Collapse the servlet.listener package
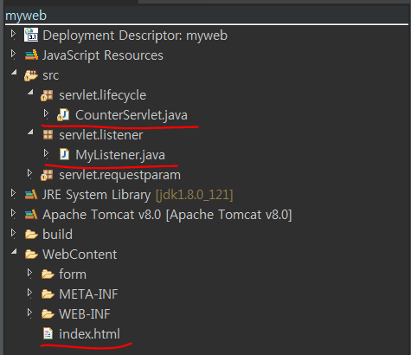Image resolution: width=411 pixels, height=355 pixels. coord(30,132)
